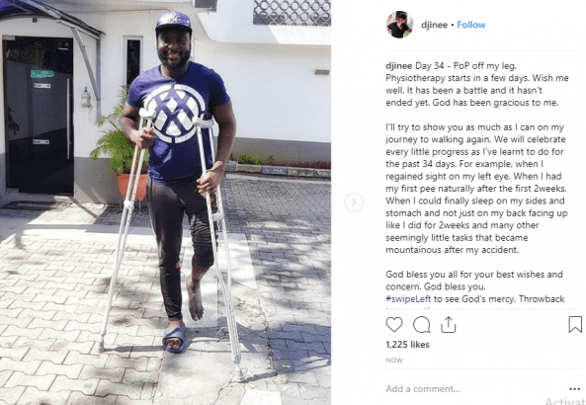Follow the djinee account
Image resolution: width=586 pixels, height=405 pixels.
pos(471,25)
